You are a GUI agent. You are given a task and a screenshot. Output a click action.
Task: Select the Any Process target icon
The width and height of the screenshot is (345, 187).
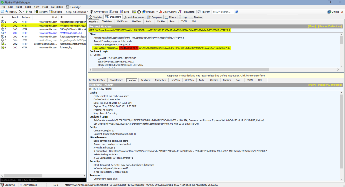pyautogui.click(x=91, y=12)
